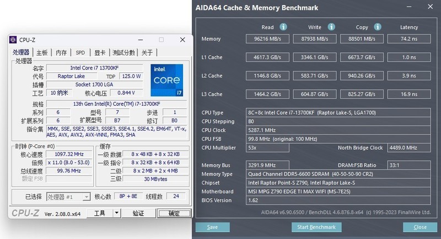Click L1 Cache Read 4617.3 GB/s
Image resolution: width=441 pixels, height=239 pixels.
(x=267, y=57)
